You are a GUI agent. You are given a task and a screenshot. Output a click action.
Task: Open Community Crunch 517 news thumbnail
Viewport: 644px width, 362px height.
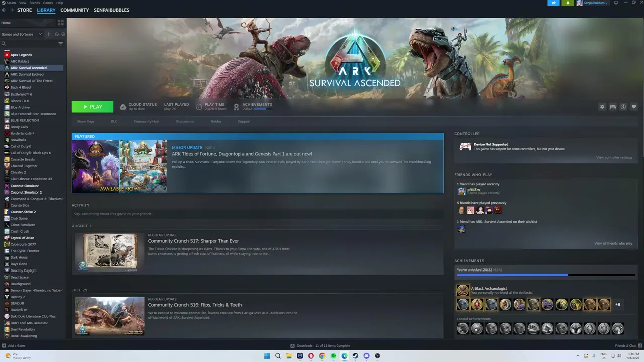tap(110, 252)
